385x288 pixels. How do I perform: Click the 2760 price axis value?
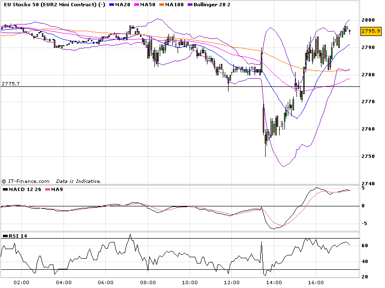pyautogui.click(x=368, y=129)
